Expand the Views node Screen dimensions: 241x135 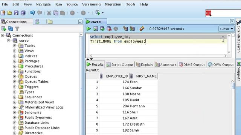[x=15, y=51]
